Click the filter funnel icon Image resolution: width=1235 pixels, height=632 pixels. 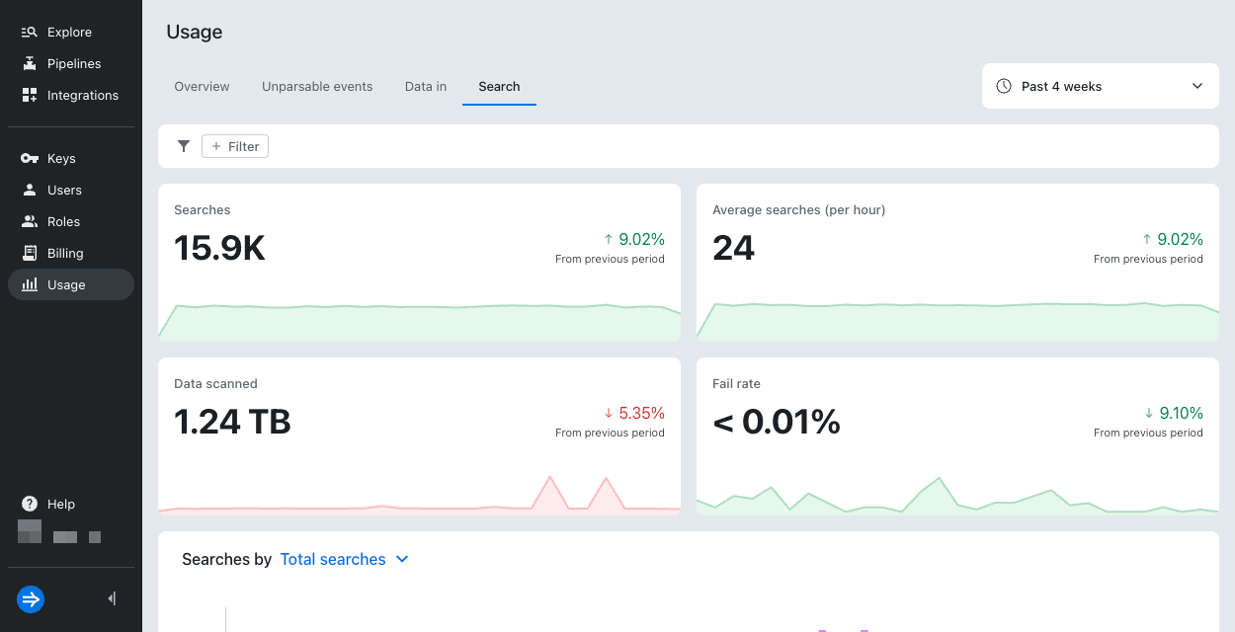(184, 145)
